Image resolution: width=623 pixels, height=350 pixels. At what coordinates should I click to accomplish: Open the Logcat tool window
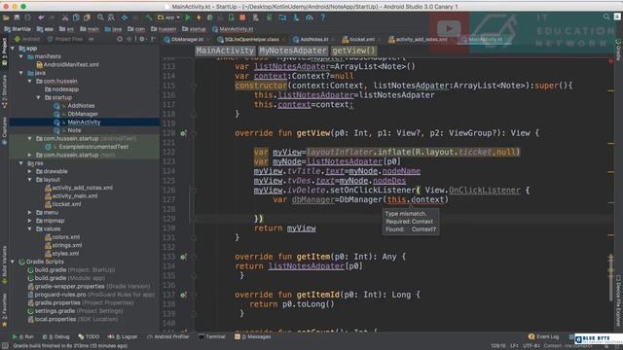pos(123,337)
